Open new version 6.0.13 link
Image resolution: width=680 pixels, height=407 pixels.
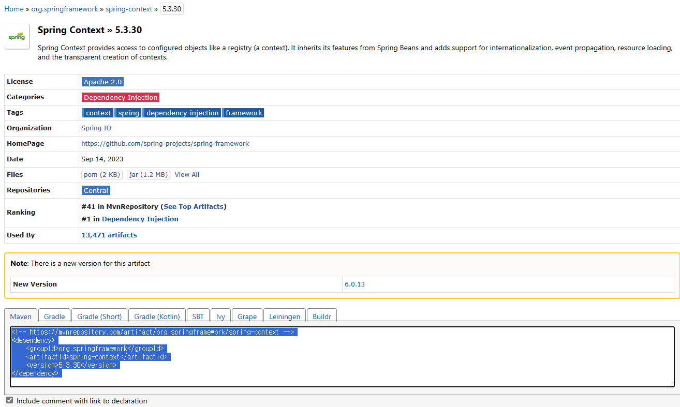(354, 284)
